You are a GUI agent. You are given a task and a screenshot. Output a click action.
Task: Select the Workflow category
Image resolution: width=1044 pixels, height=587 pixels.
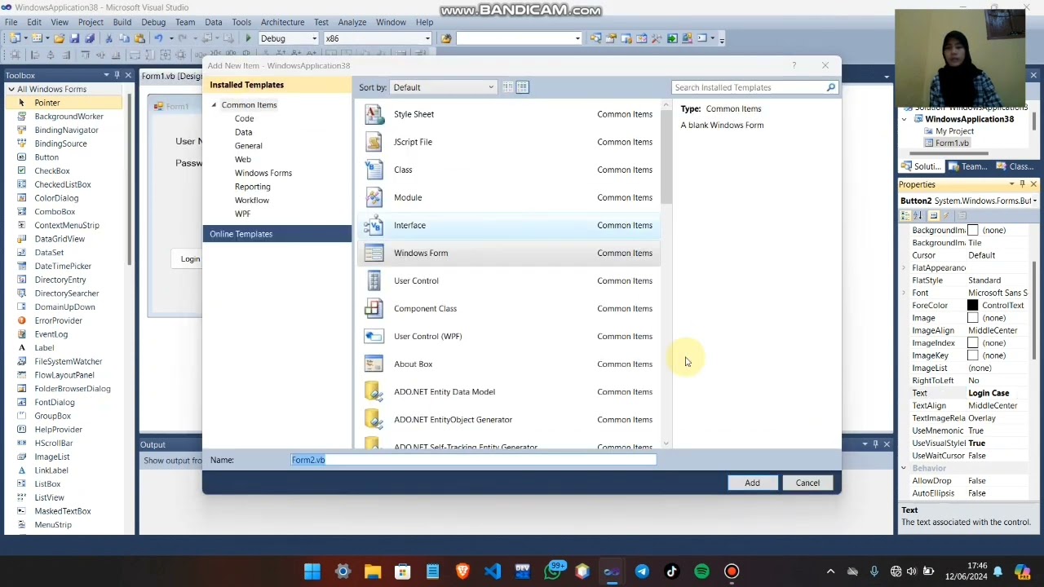[252, 201]
